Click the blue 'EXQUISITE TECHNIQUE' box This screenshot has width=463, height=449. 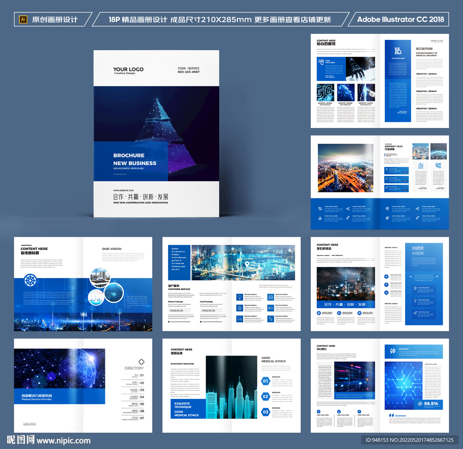tap(188, 409)
